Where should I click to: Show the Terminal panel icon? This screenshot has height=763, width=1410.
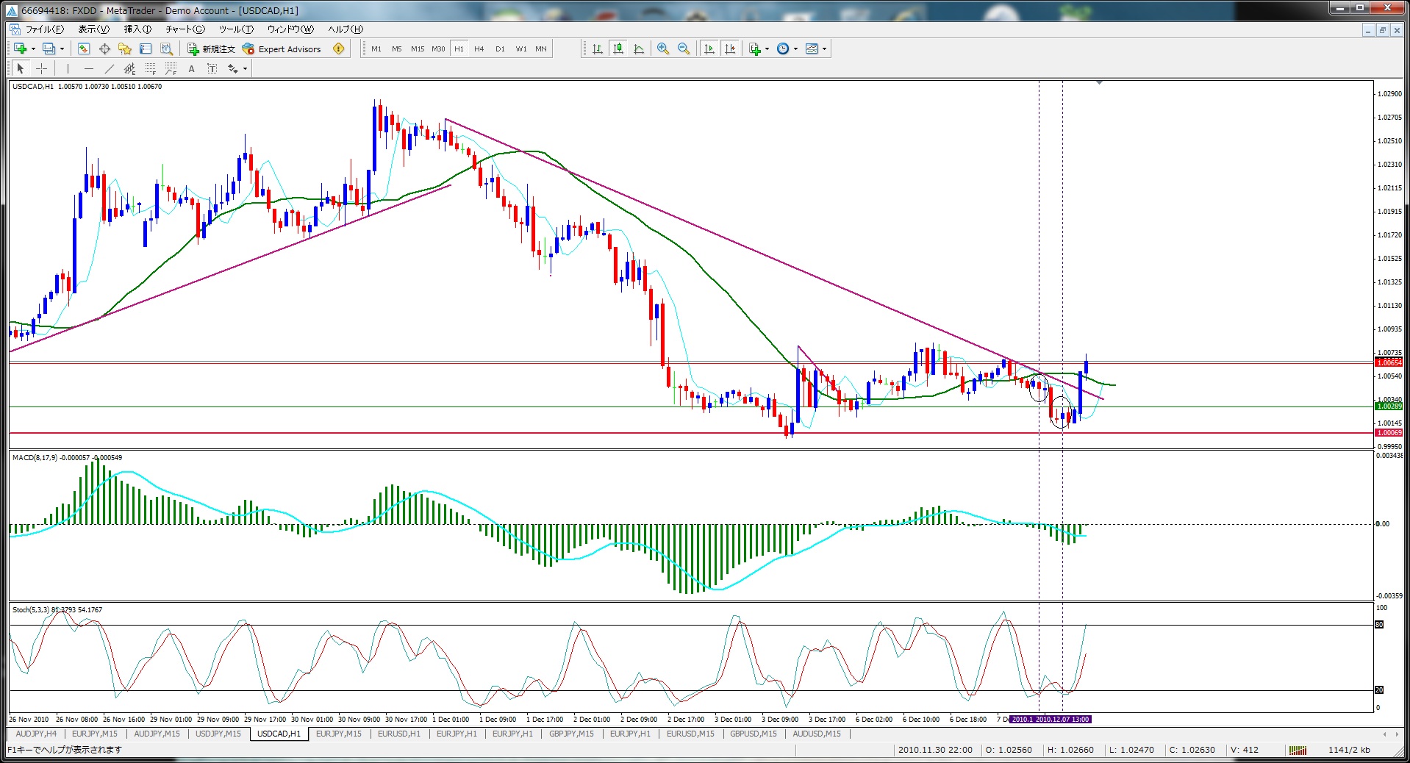(146, 49)
